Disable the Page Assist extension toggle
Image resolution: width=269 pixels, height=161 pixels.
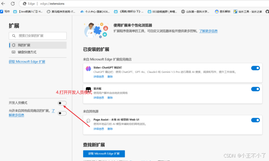click(255, 120)
